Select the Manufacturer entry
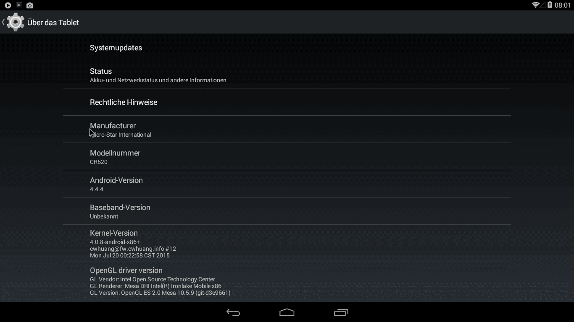 tap(287, 130)
